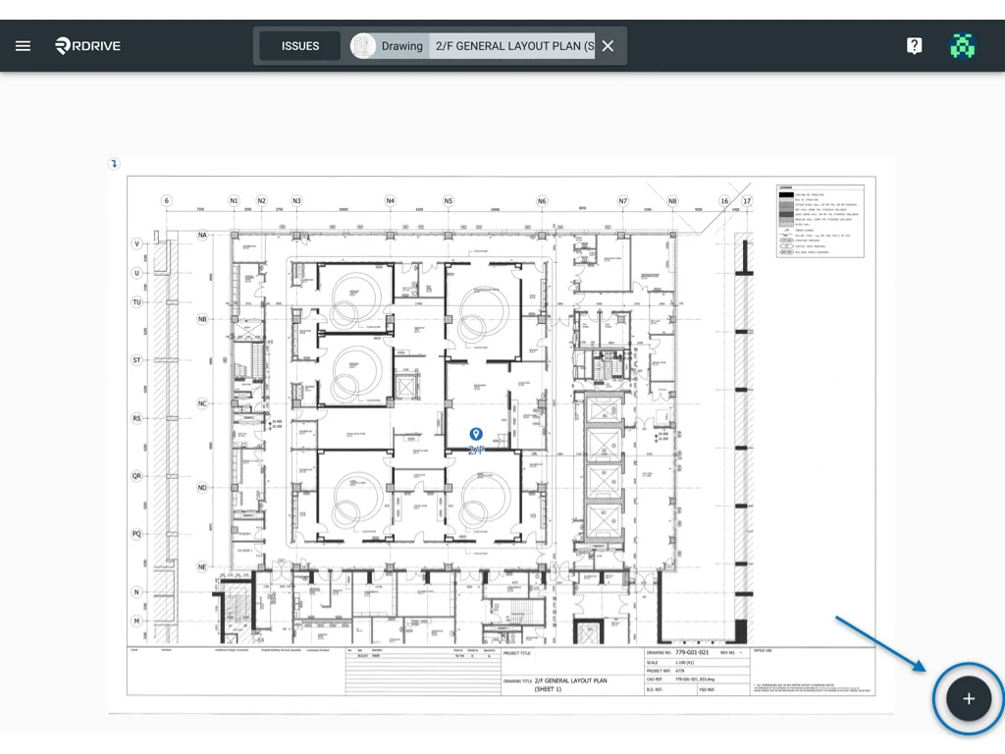Click the green pixel-art profile avatar
The image size is (1005, 754).
pos(963,45)
